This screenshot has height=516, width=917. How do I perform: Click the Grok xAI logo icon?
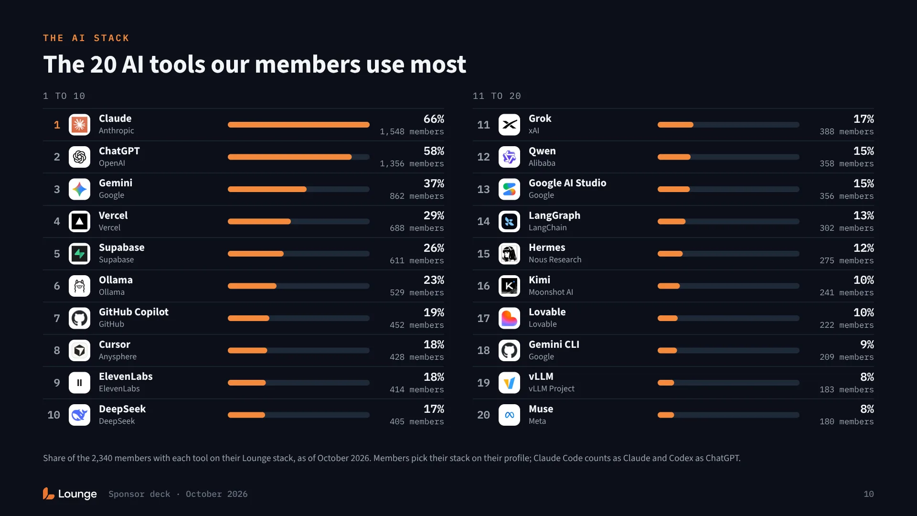click(509, 125)
